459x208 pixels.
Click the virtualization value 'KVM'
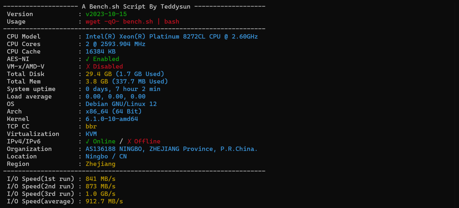click(x=91, y=134)
